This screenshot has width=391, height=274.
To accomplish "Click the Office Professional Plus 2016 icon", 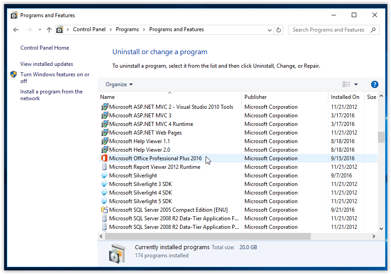I will [x=105, y=158].
